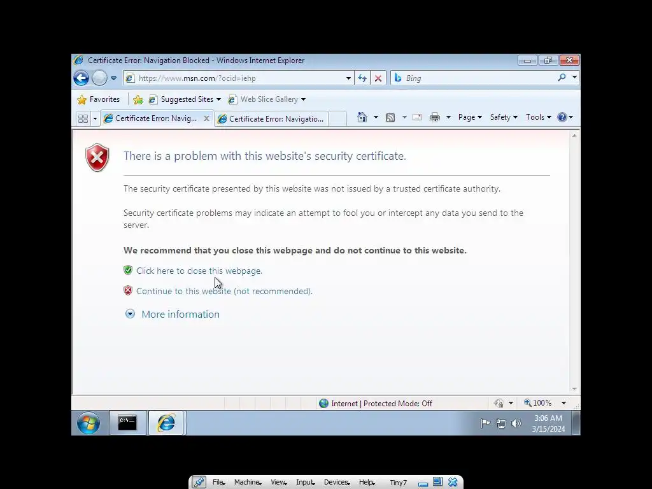652x489 pixels.
Task: Continue to this website (not recommended) link
Action: click(225, 291)
